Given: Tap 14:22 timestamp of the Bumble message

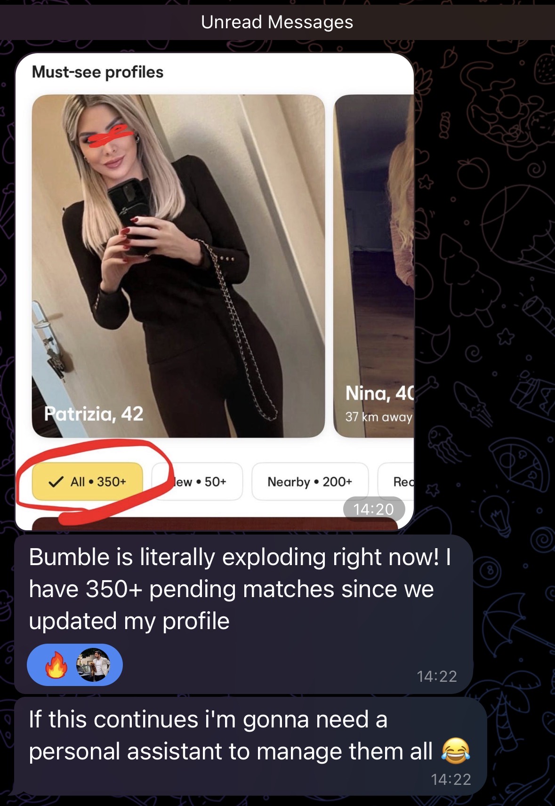Looking at the screenshot, I should pos(437,676).
